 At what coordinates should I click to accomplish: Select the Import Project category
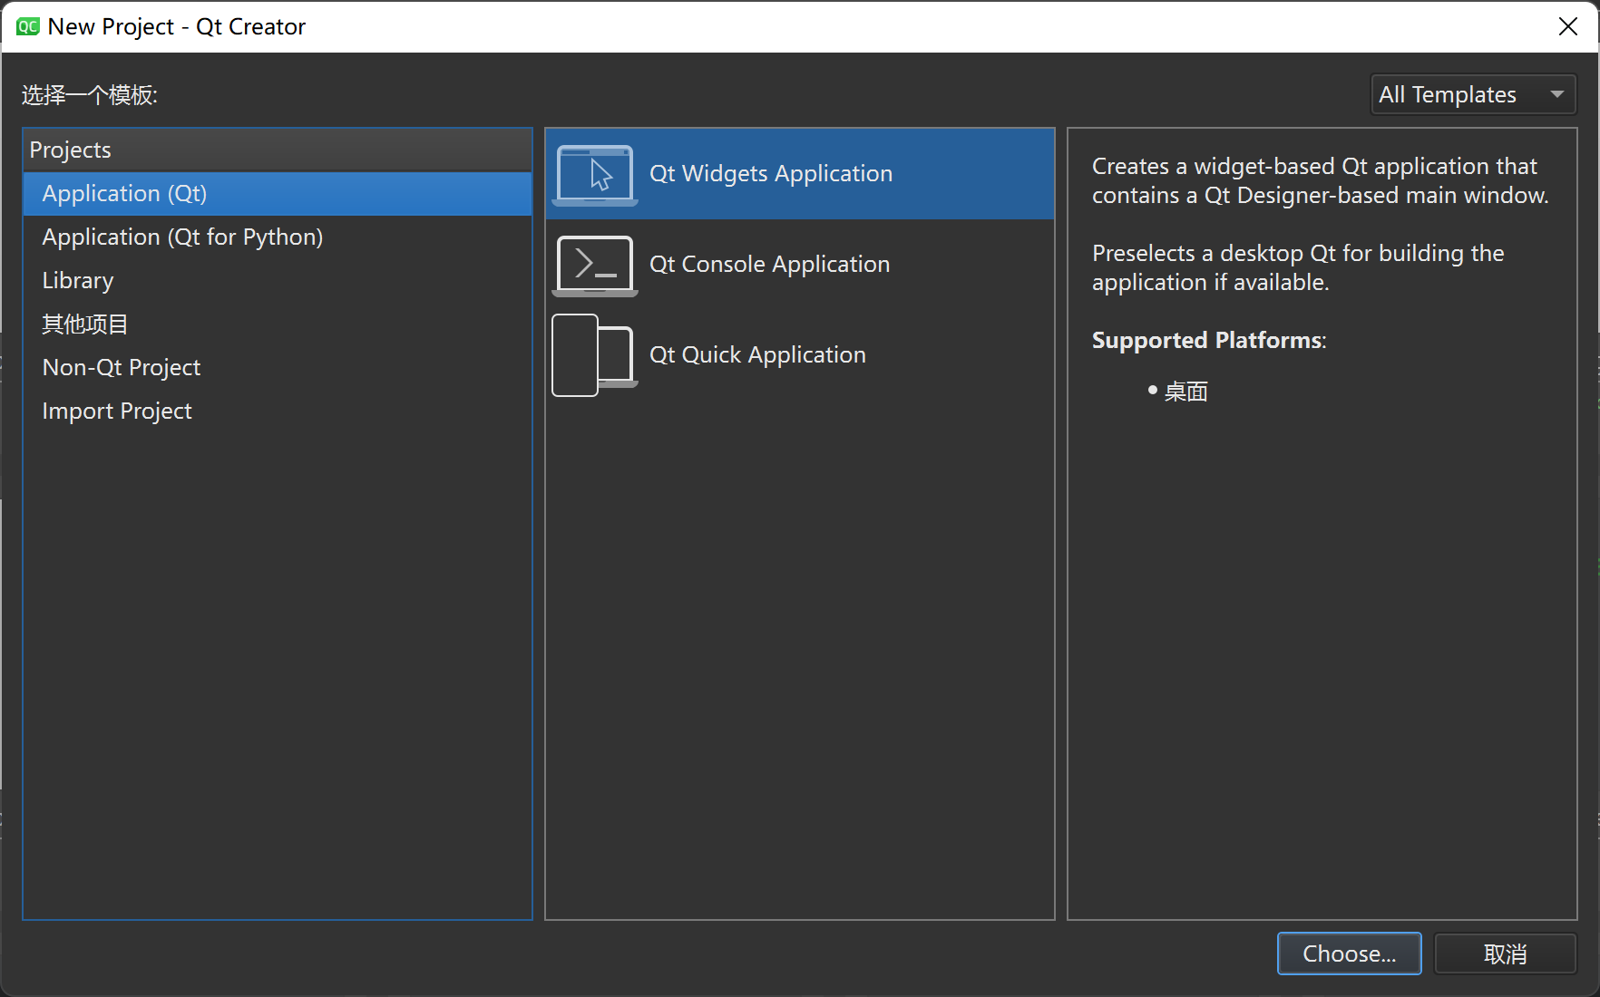[x=117, y=411]
